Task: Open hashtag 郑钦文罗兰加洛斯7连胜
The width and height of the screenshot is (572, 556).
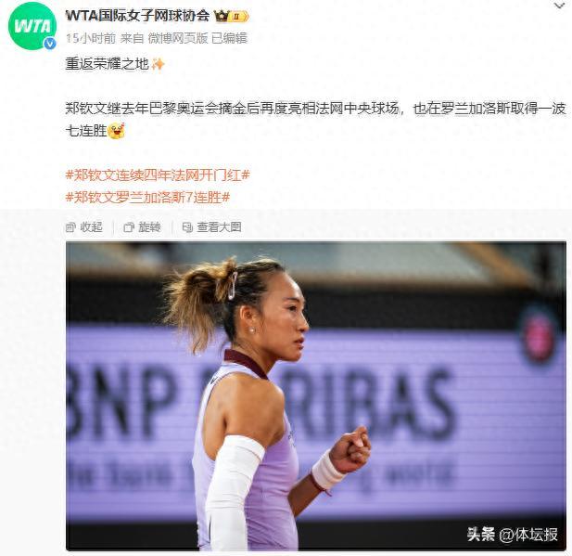Action: pyautogui.click(x=147, y=198)
